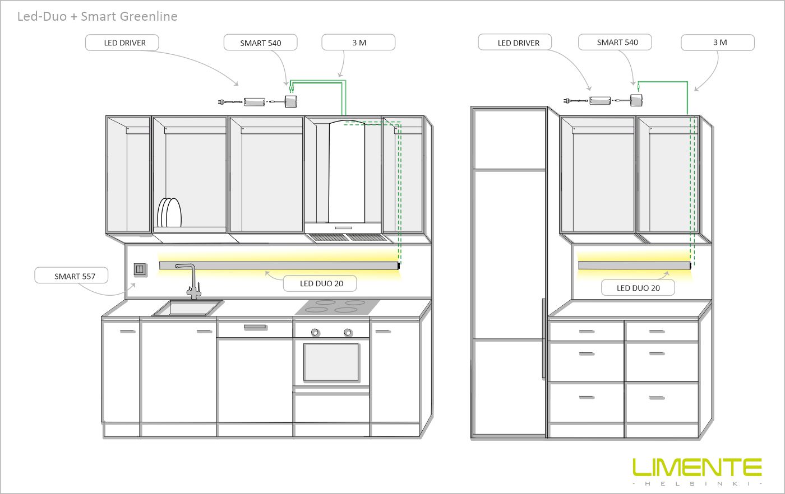Click the left SMART 540 label
The height and width of the screenshot is (494, 785).
click(x=260, y=43)
